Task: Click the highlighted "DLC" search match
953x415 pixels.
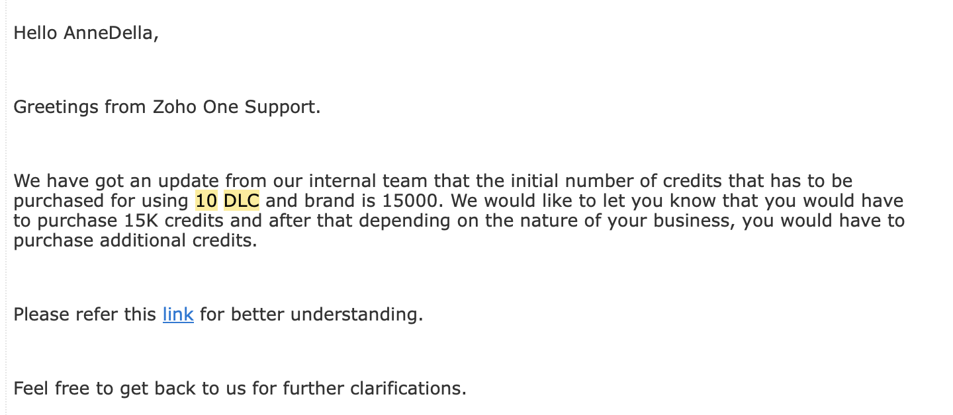Action: click(x=242, y=200)
